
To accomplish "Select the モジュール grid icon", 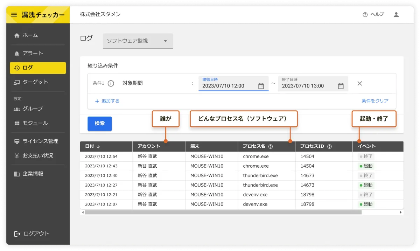I will [x=16, y=123].
